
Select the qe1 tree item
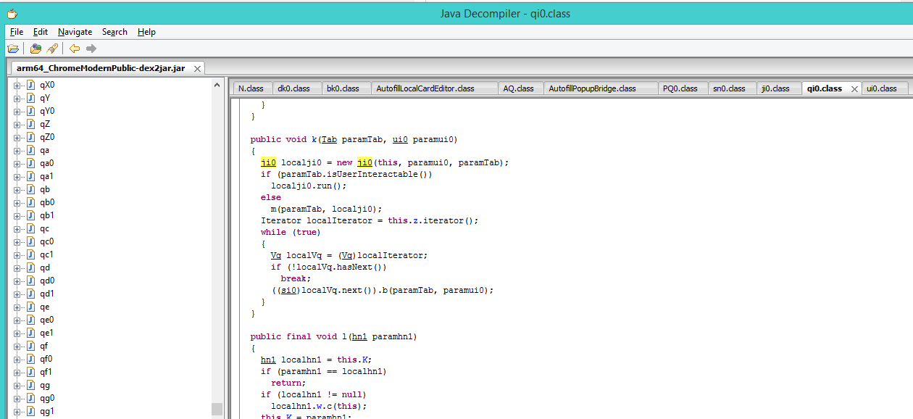46,333
